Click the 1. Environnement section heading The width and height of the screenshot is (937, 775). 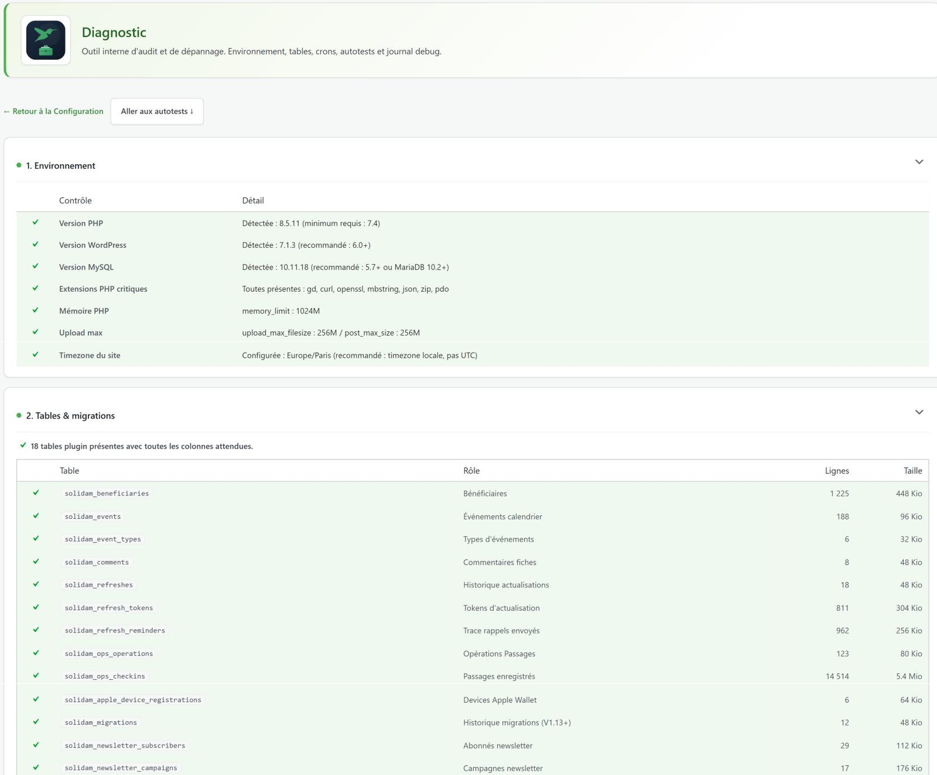click(x=60, y=165)
